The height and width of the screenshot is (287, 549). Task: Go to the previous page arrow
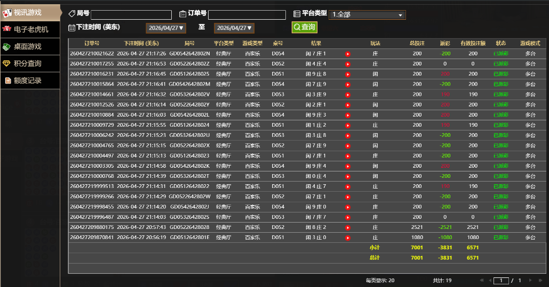coord(490,281)
